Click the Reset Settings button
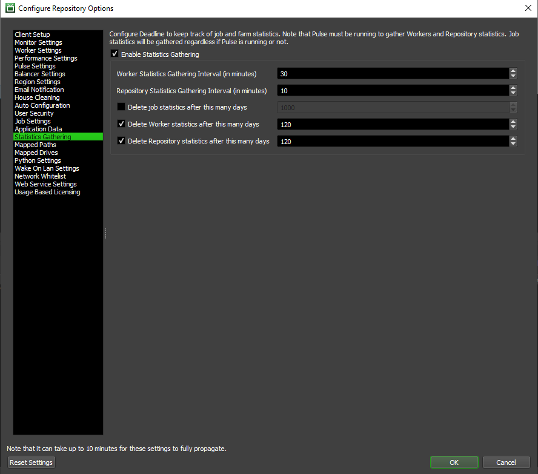This screenshot has width=538, height=474. (x=32, y=462)
